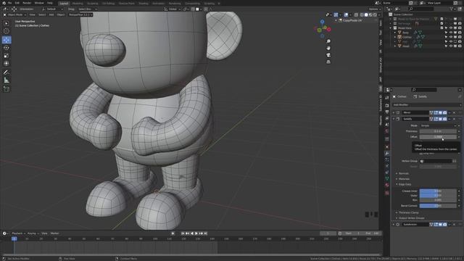This screenshot has height=261, width=464.
Task: Disable Body object in renders
Action: click(x=460, y=33)
